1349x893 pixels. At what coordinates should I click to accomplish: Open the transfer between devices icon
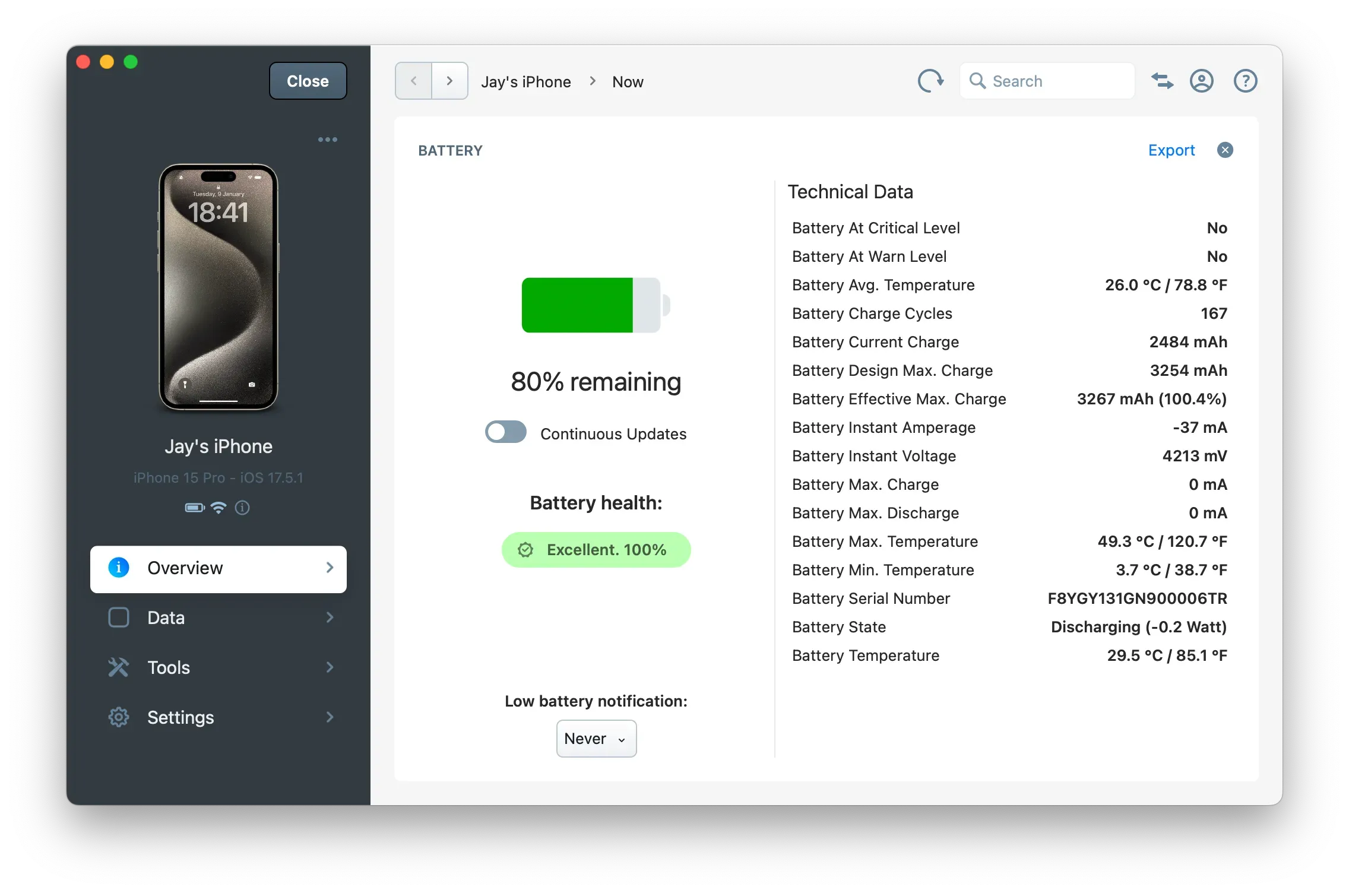coord(1162,81)
